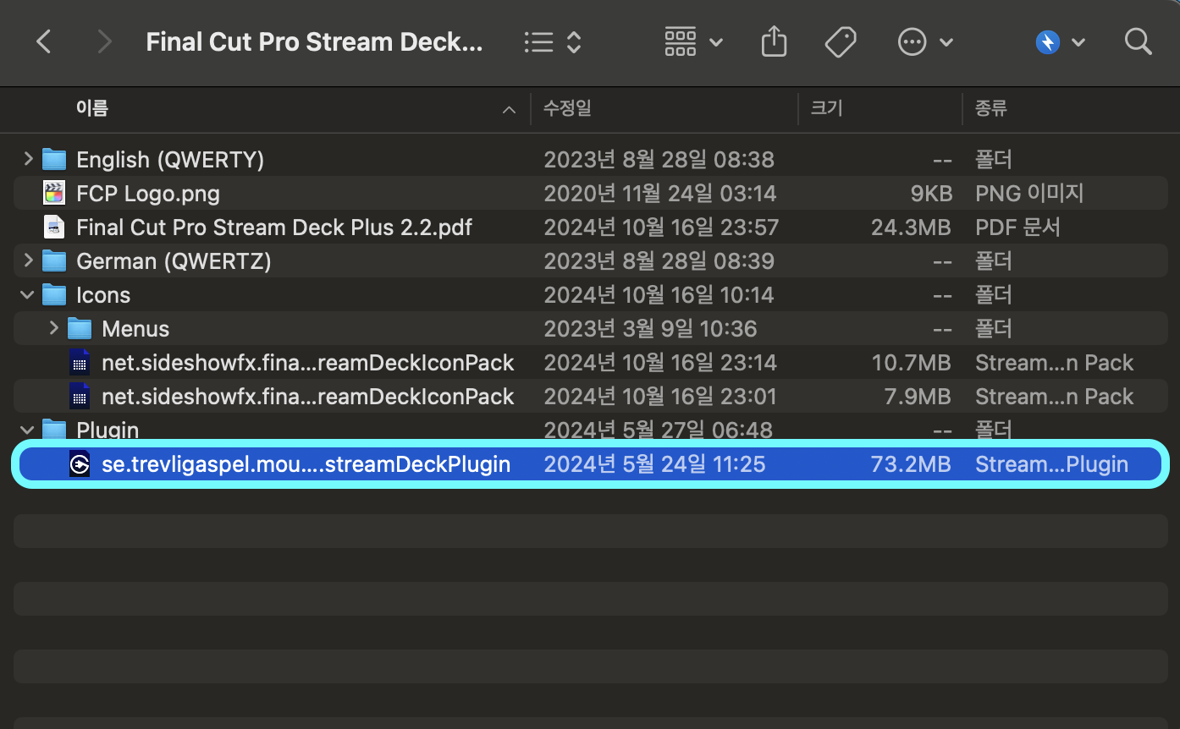Click the 73.2MB size cell
Image resolution: width=1180 pixels, height=729 pixels.
pyautogui.click(x=911, y=464)
